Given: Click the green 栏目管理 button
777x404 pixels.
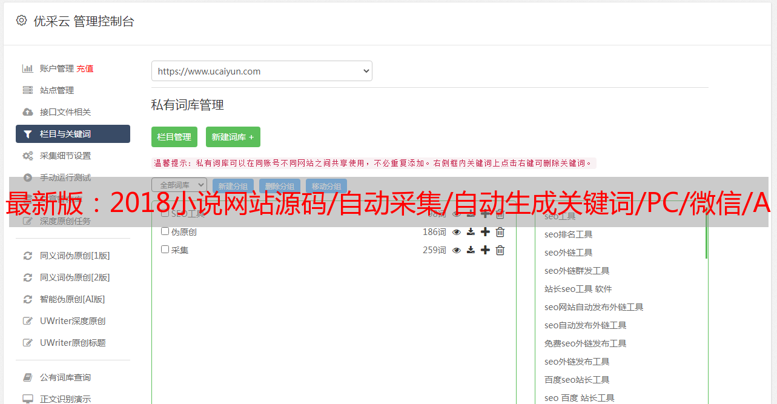Looking at the screenshot, I should [x=174, y=137].
